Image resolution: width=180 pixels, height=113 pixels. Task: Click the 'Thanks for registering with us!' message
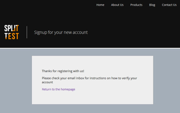pyautogui.click(x=63, y=71)
